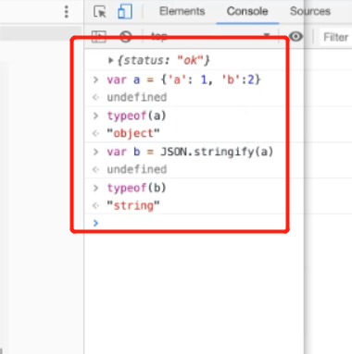Viewport: 352px width, 354px height.
Task: Select the line var a = {'a': 1, 'b':2}
Action: [x=183, y=79]
